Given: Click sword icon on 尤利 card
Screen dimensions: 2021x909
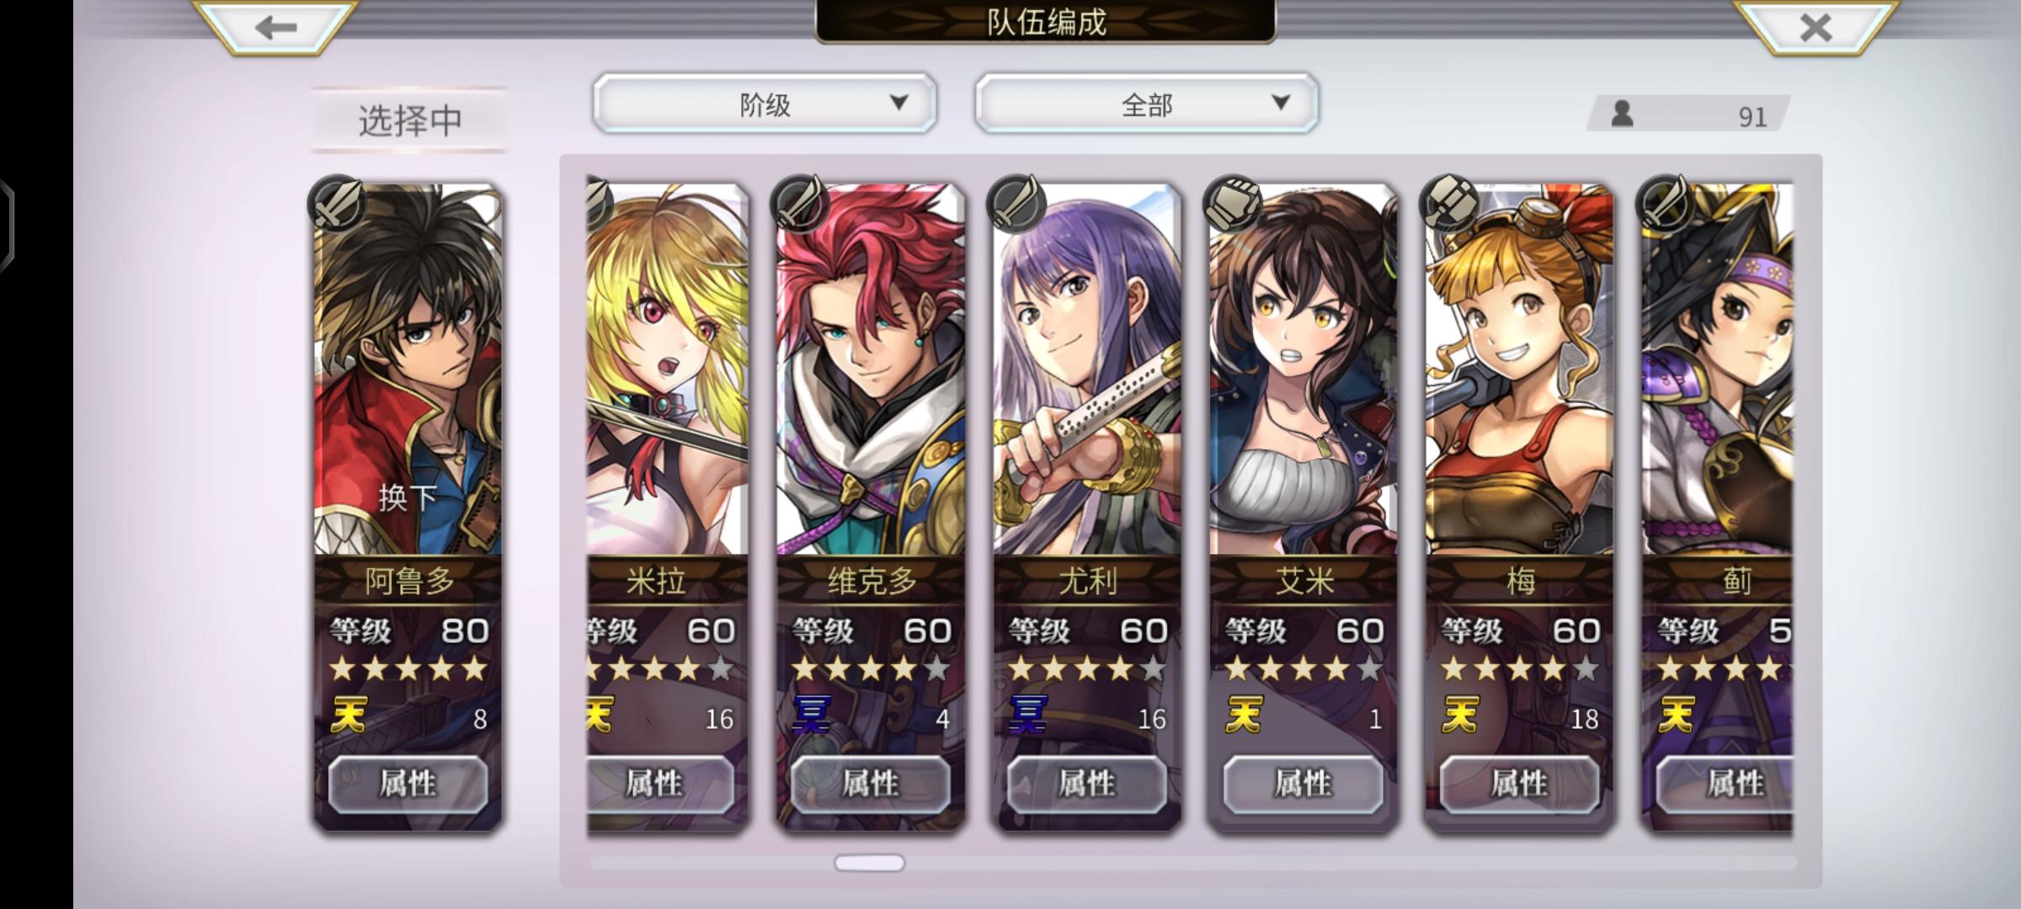Looking at the screenshot, I should click(1016, 203).
